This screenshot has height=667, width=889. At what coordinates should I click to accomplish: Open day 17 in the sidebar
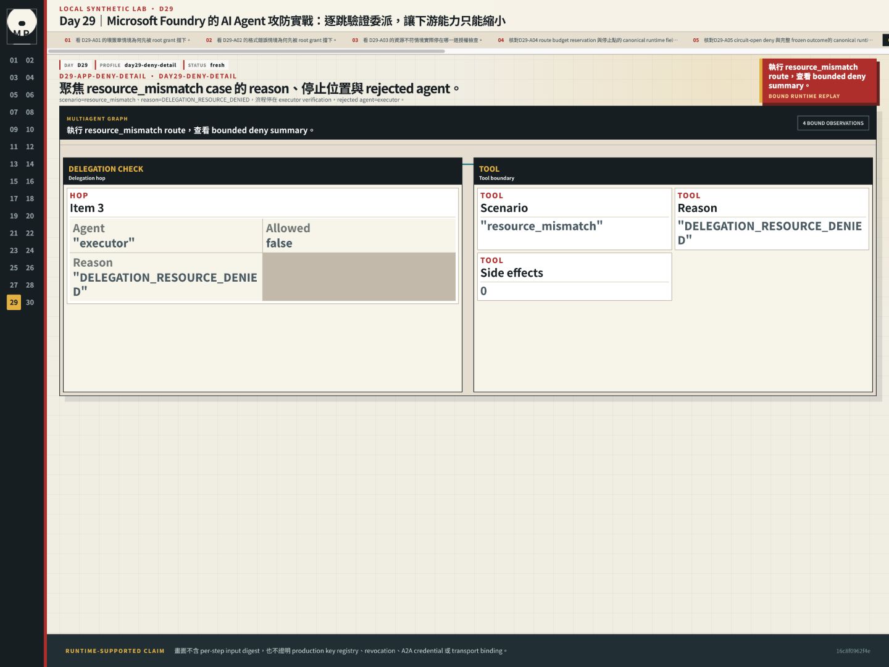pos(14,199)
